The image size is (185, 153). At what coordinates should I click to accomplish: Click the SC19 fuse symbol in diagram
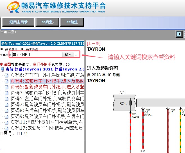(130, 103)
